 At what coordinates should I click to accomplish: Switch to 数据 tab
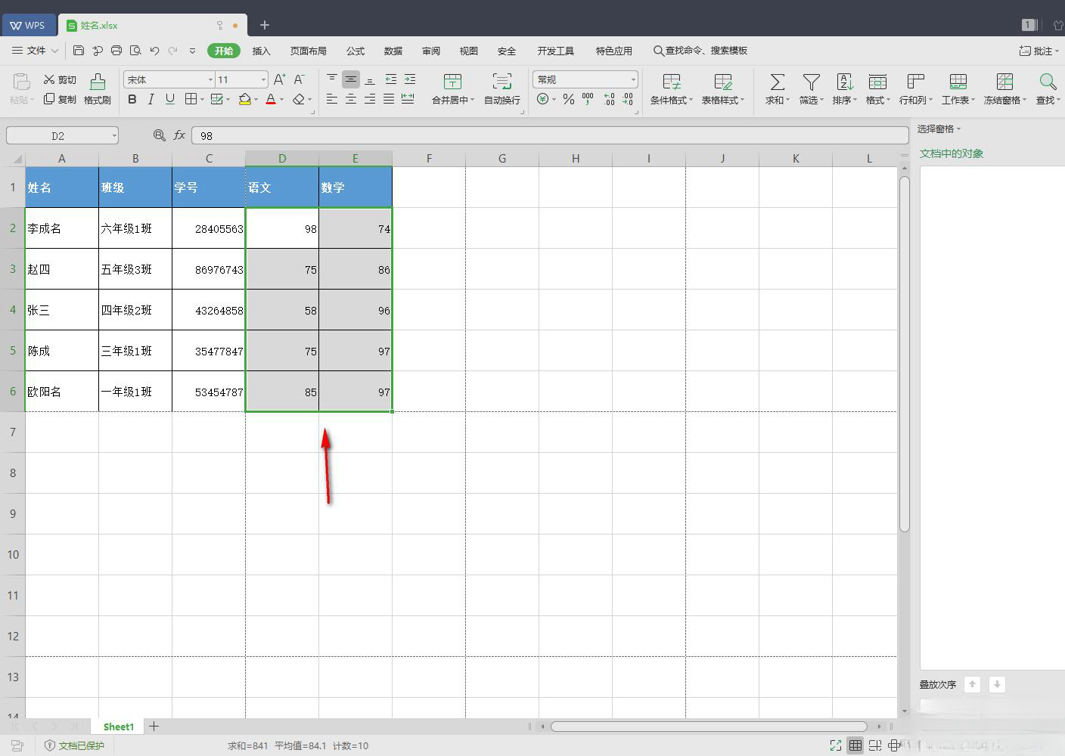393,51
